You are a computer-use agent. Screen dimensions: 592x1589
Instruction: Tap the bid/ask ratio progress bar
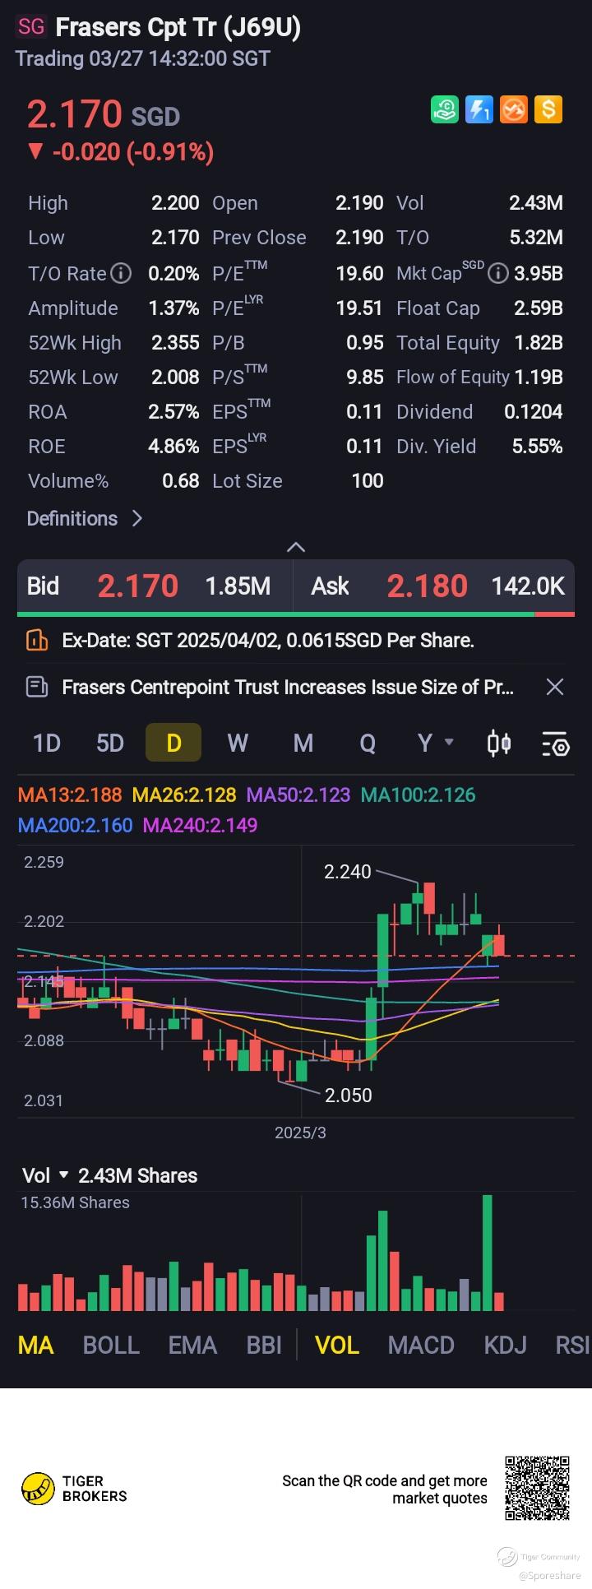coord(296,614)
